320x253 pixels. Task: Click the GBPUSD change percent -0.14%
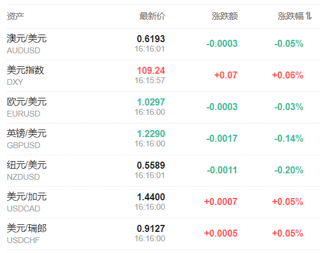pos(289,138)
